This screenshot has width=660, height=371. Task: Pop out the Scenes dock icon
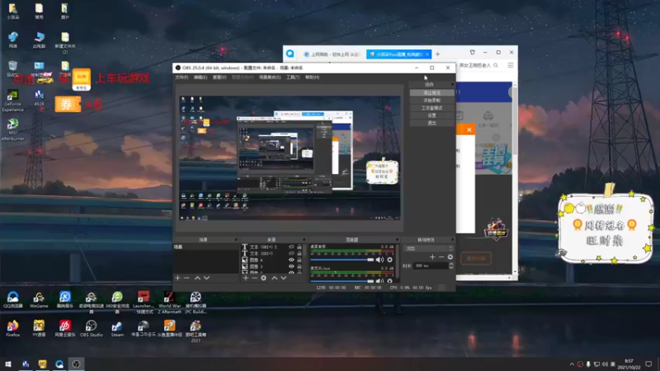(x=236, y=240)
